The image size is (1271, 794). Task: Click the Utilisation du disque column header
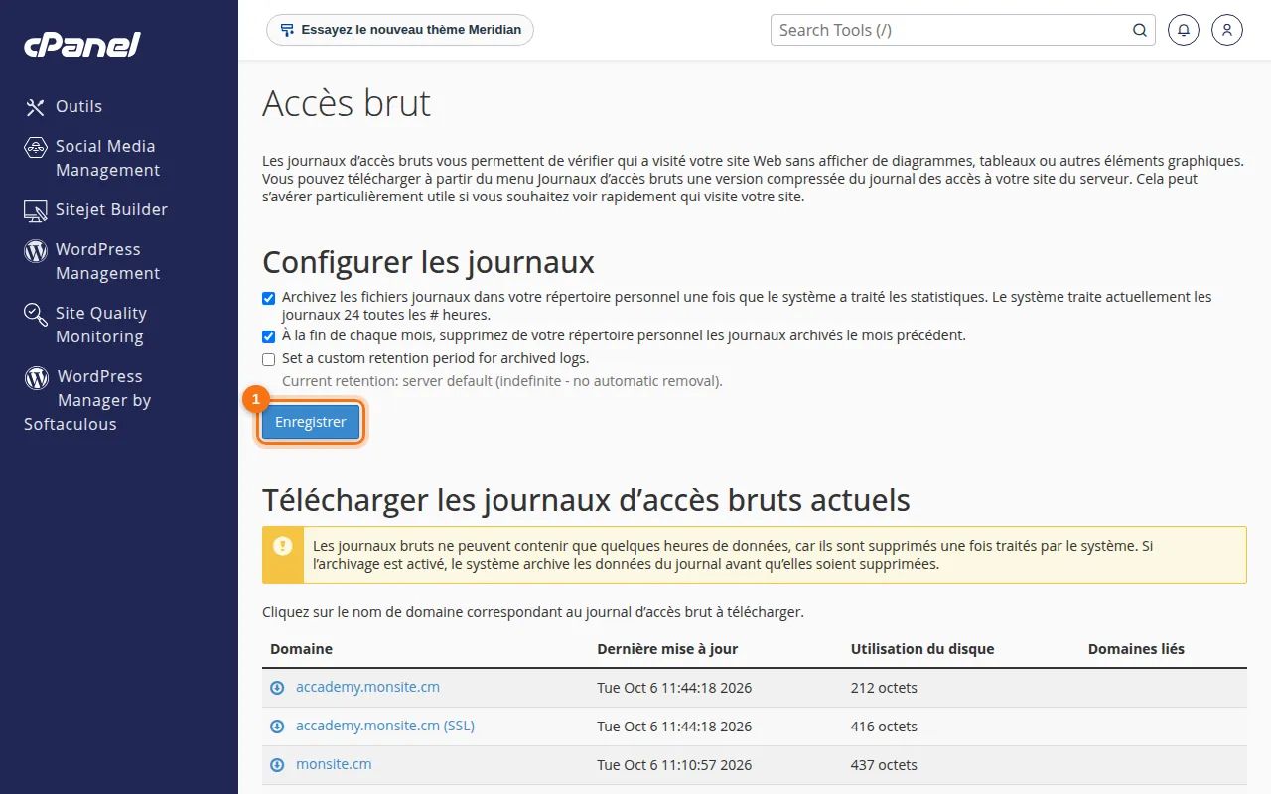[922, 649]
